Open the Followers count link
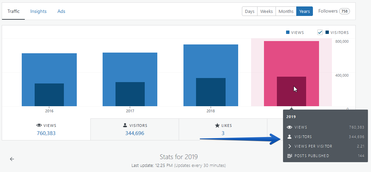The width and height of the screenshot is (371, 172). point(334,11)
